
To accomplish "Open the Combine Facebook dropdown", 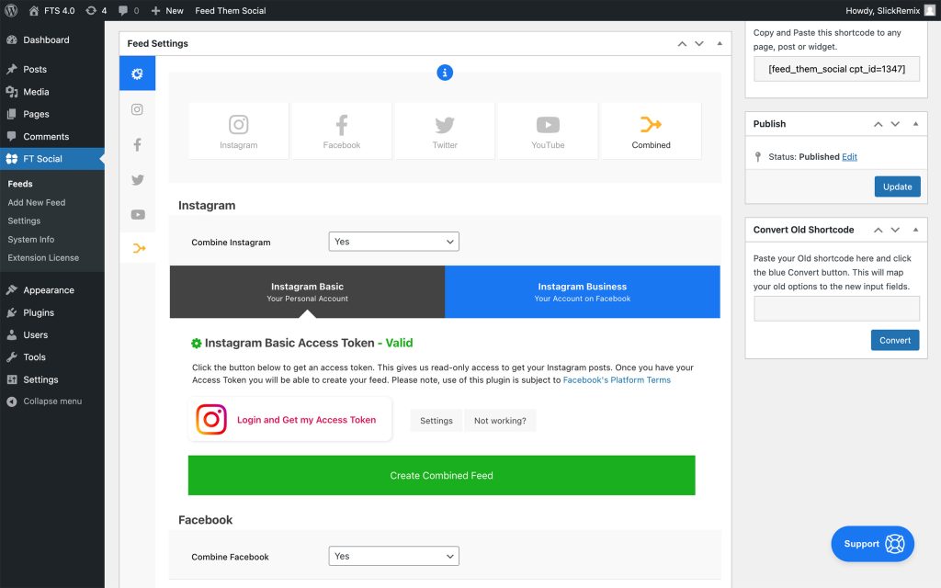I will tap(393, 556).
